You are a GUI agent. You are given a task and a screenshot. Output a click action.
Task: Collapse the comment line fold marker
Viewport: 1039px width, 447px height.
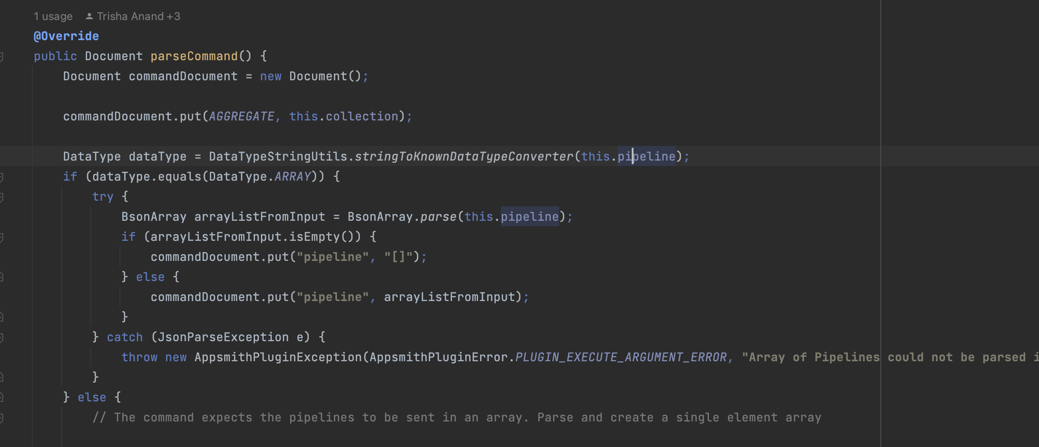(x=1, y=418)
